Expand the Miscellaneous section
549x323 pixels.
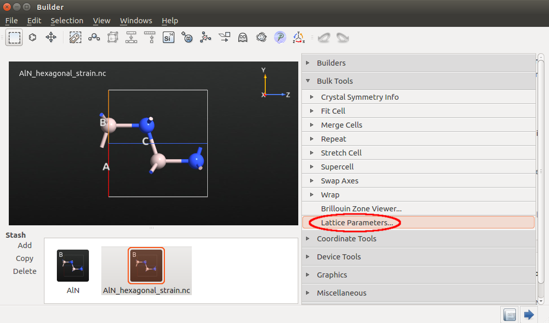click(419, 293)
